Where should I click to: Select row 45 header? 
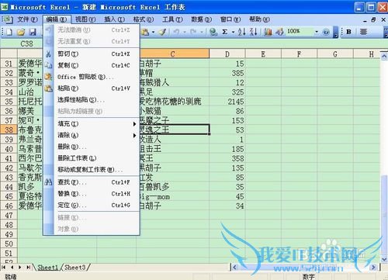[x=9, y=196]
